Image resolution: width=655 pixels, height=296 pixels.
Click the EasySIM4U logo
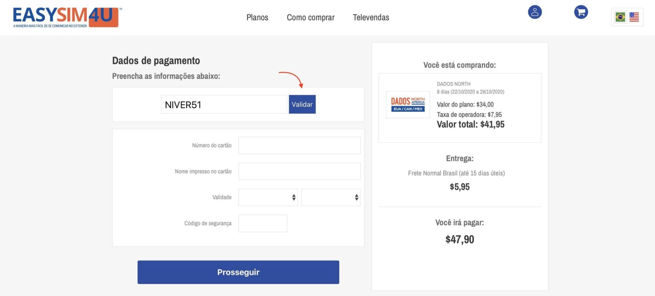(x=67, y=17)
